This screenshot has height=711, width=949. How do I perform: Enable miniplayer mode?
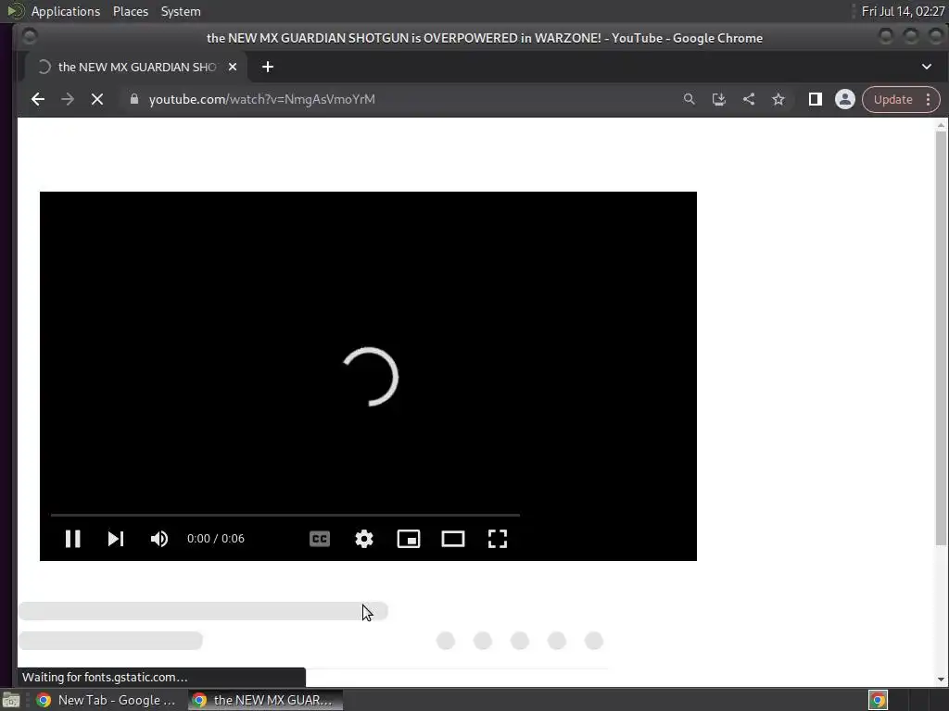(409, 539)
